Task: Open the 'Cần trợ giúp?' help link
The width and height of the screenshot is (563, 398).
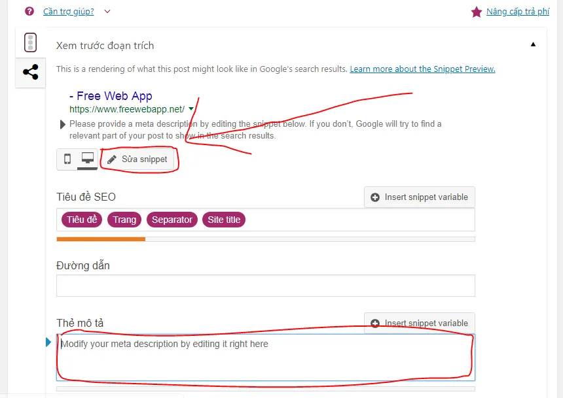Action: (69, 12)
